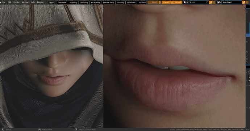Switch to the UV Editing workspace tab

(x=95, y=3)
